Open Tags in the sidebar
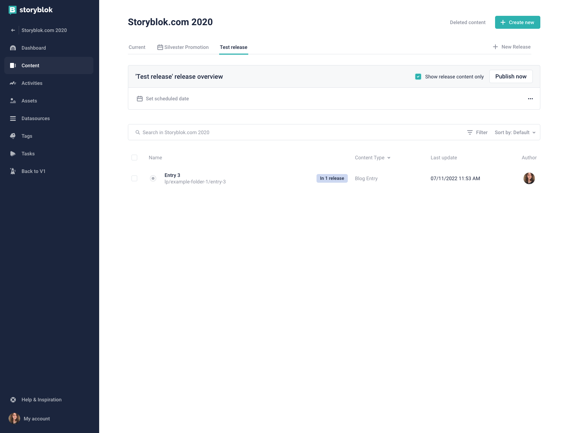 pos(49,136)
